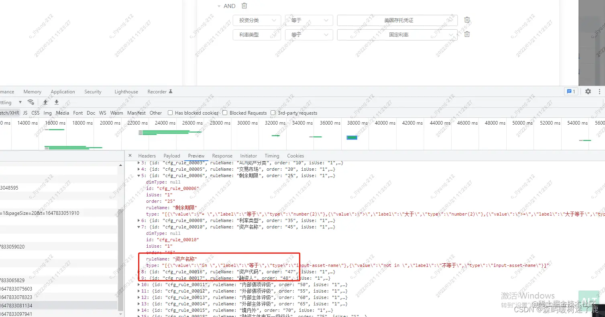Tick the Has blocked cookies checkbox

[170, 113]
